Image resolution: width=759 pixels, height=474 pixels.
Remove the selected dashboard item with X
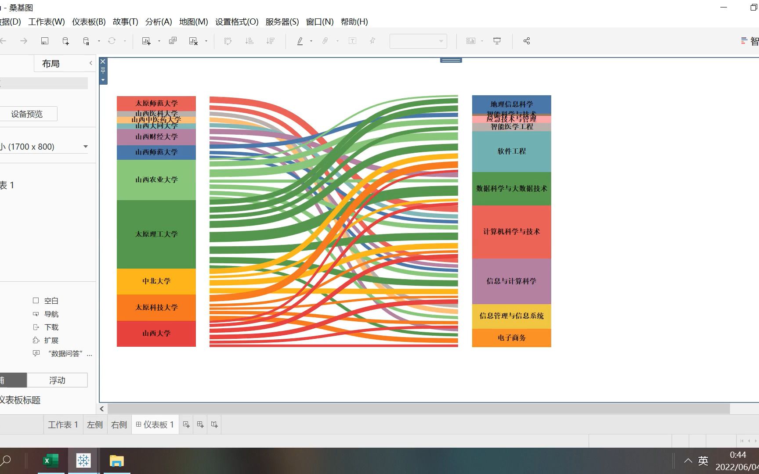pyautogui.click(x=103, y=61)
